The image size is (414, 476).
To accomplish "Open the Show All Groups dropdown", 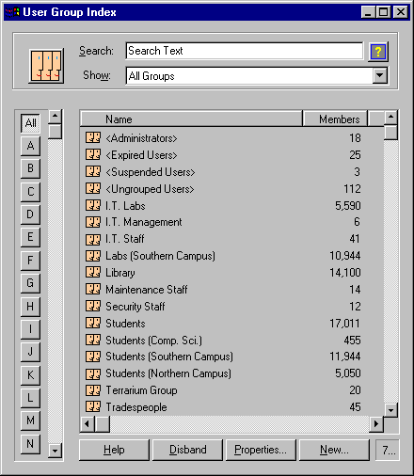I will [x=380, y=75].
